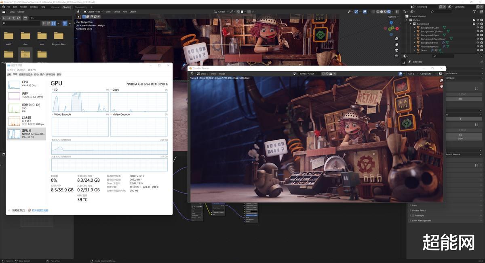Screen dimensions: 485x263
Task: Activate the zoom magnifier in the render window
Action: click(441, 80)
